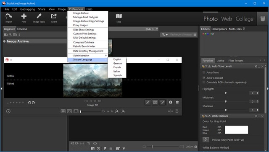Adjust the Shadows stepper arrows
Viewport: 269px width, 152px height.
point(257,110)
